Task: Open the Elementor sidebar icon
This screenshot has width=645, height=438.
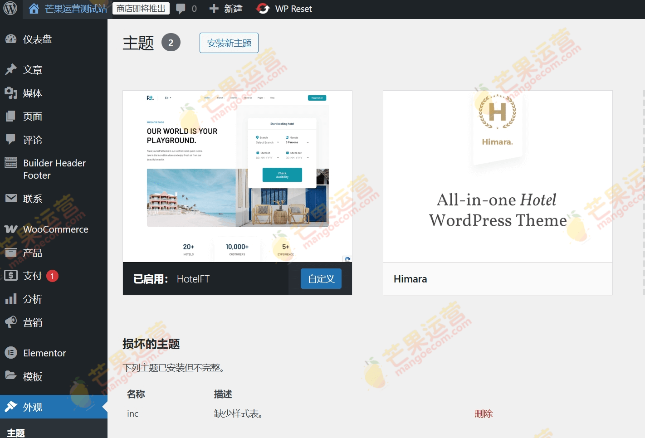Action: pos(11,353)
